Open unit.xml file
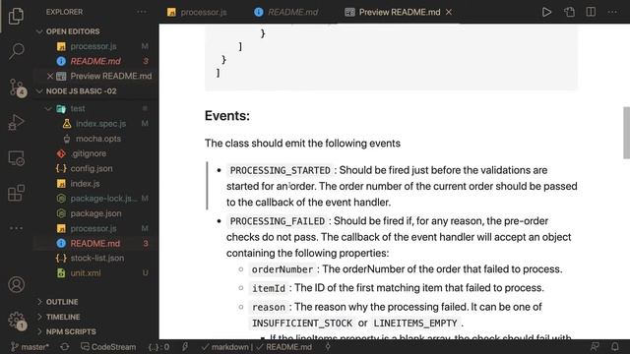The image size is (630, 354). coord(86,273)
